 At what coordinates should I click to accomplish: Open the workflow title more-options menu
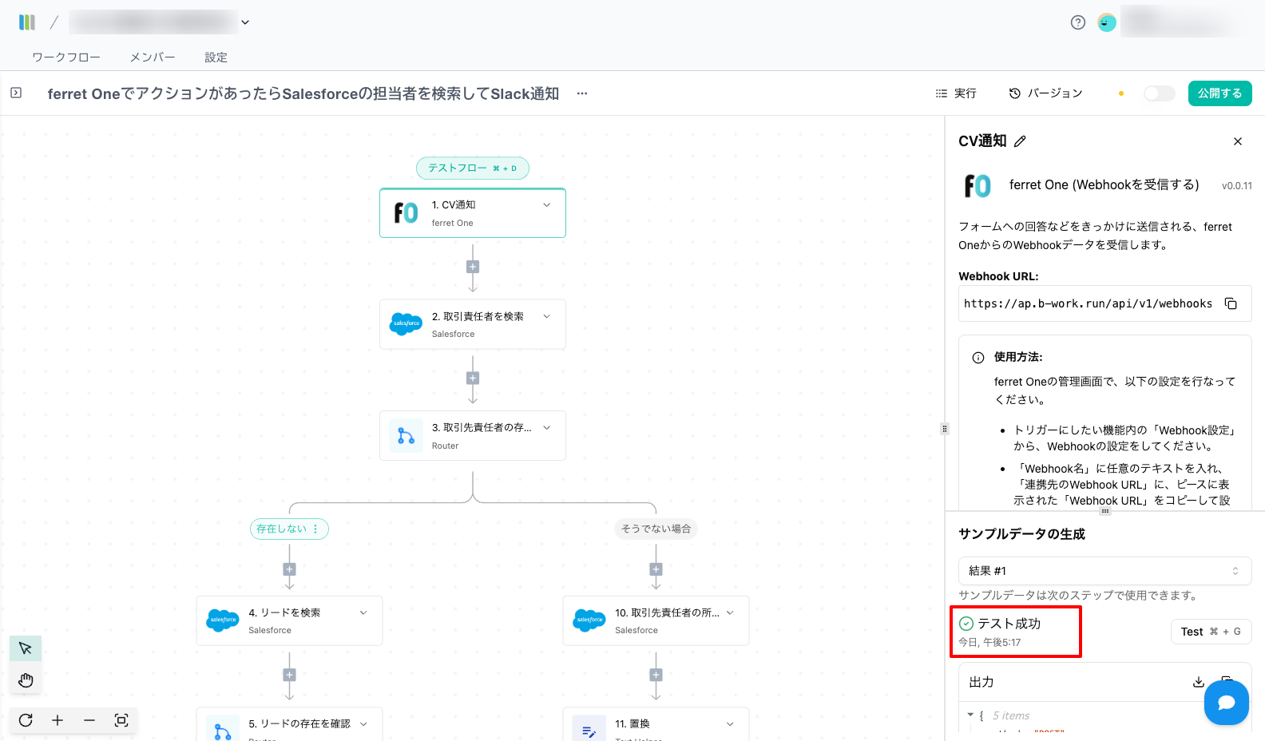tap(582, 93)
